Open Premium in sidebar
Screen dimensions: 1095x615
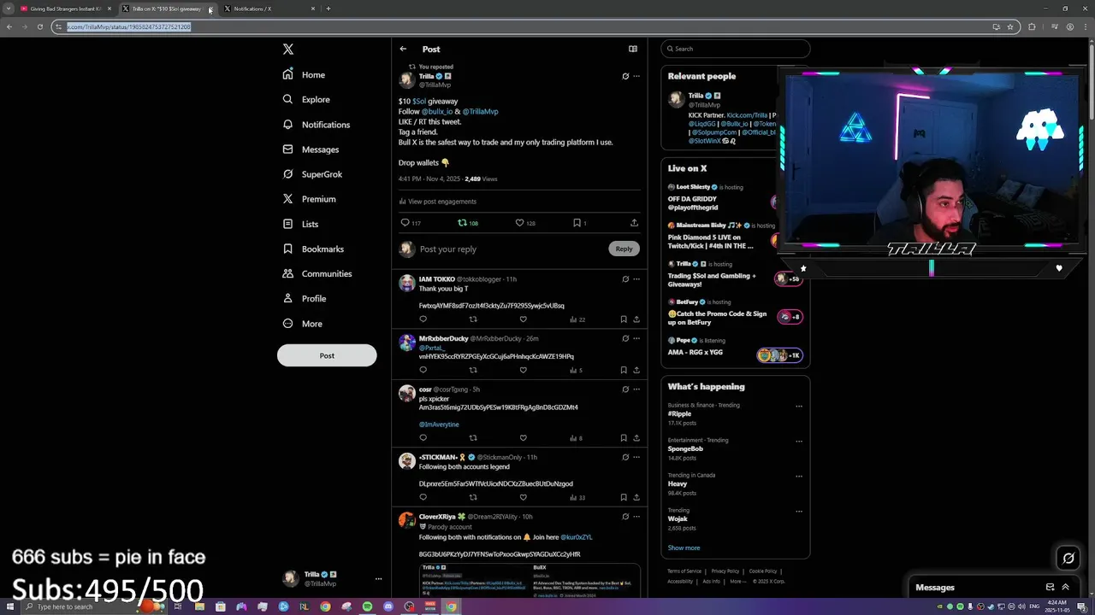click(309, 199)
